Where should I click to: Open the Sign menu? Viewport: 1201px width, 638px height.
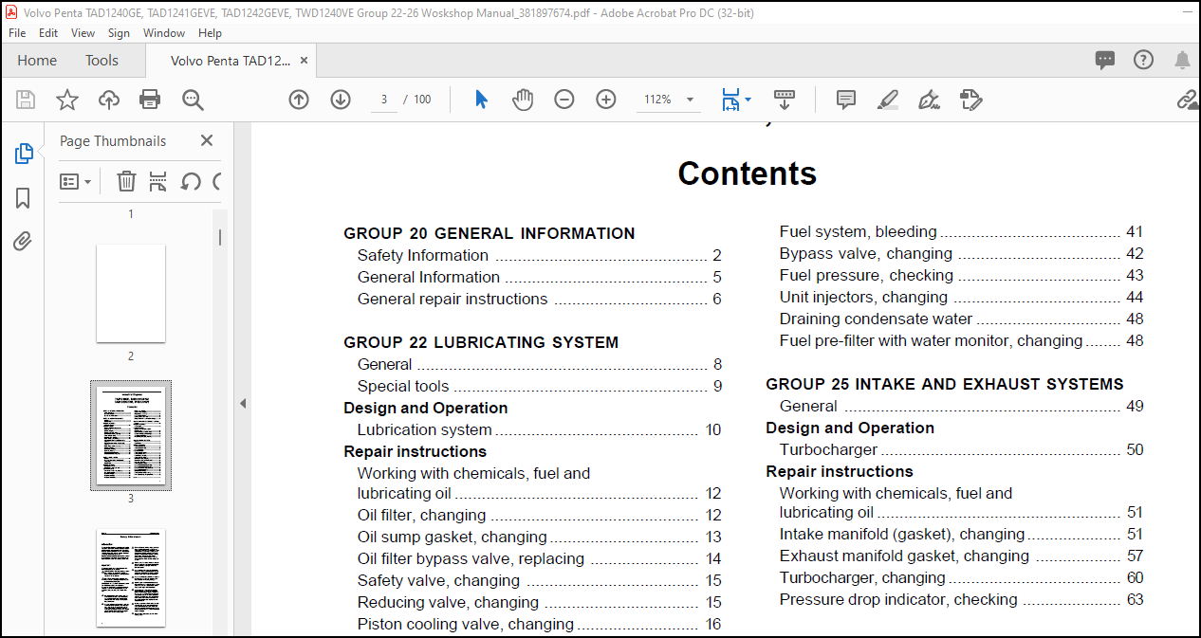(120, 32)
